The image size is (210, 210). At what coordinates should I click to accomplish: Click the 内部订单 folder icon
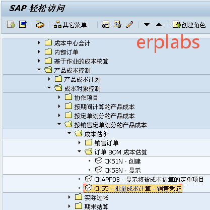pos(48,51)
